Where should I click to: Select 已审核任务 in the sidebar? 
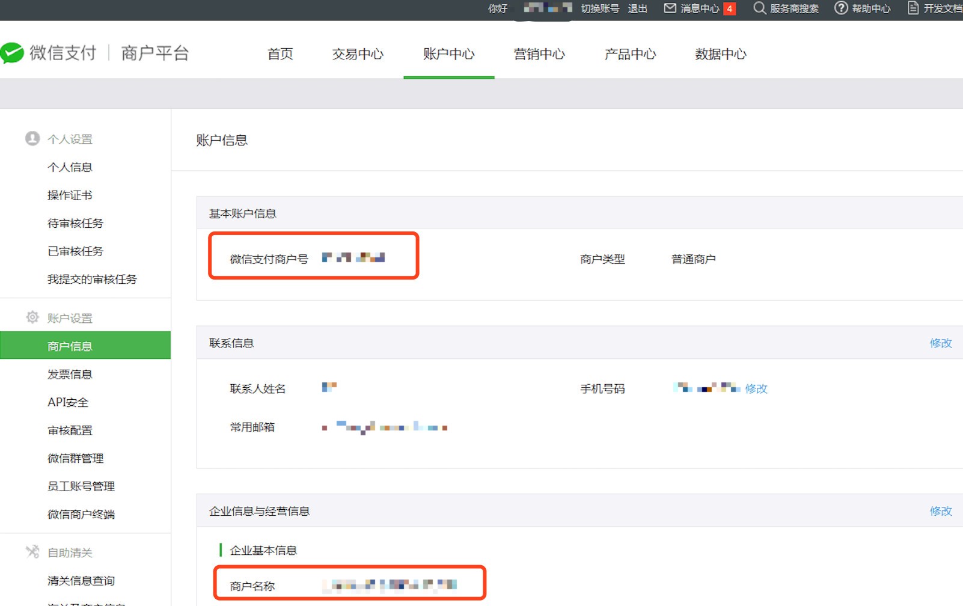(76, 251)
